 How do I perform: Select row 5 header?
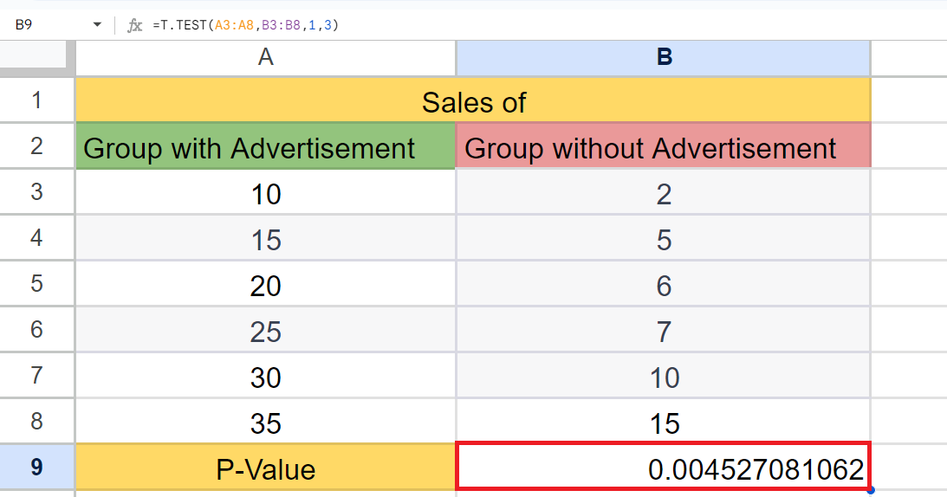37,283
